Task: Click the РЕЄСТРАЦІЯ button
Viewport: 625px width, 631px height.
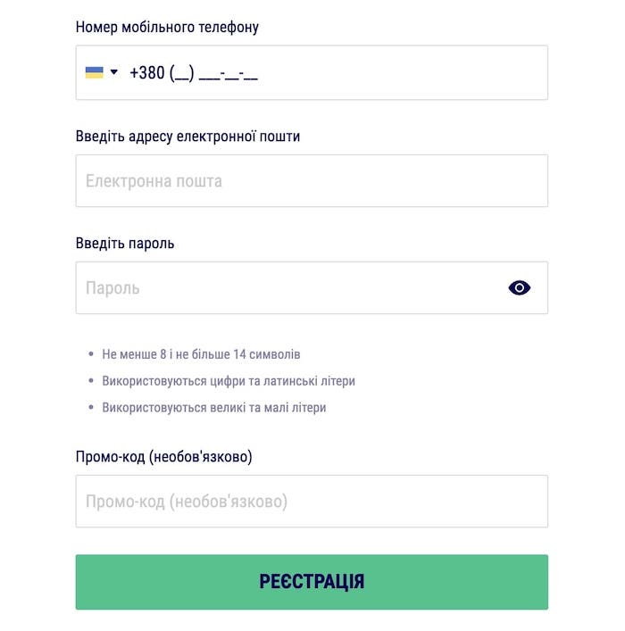Action: [312, 582]
